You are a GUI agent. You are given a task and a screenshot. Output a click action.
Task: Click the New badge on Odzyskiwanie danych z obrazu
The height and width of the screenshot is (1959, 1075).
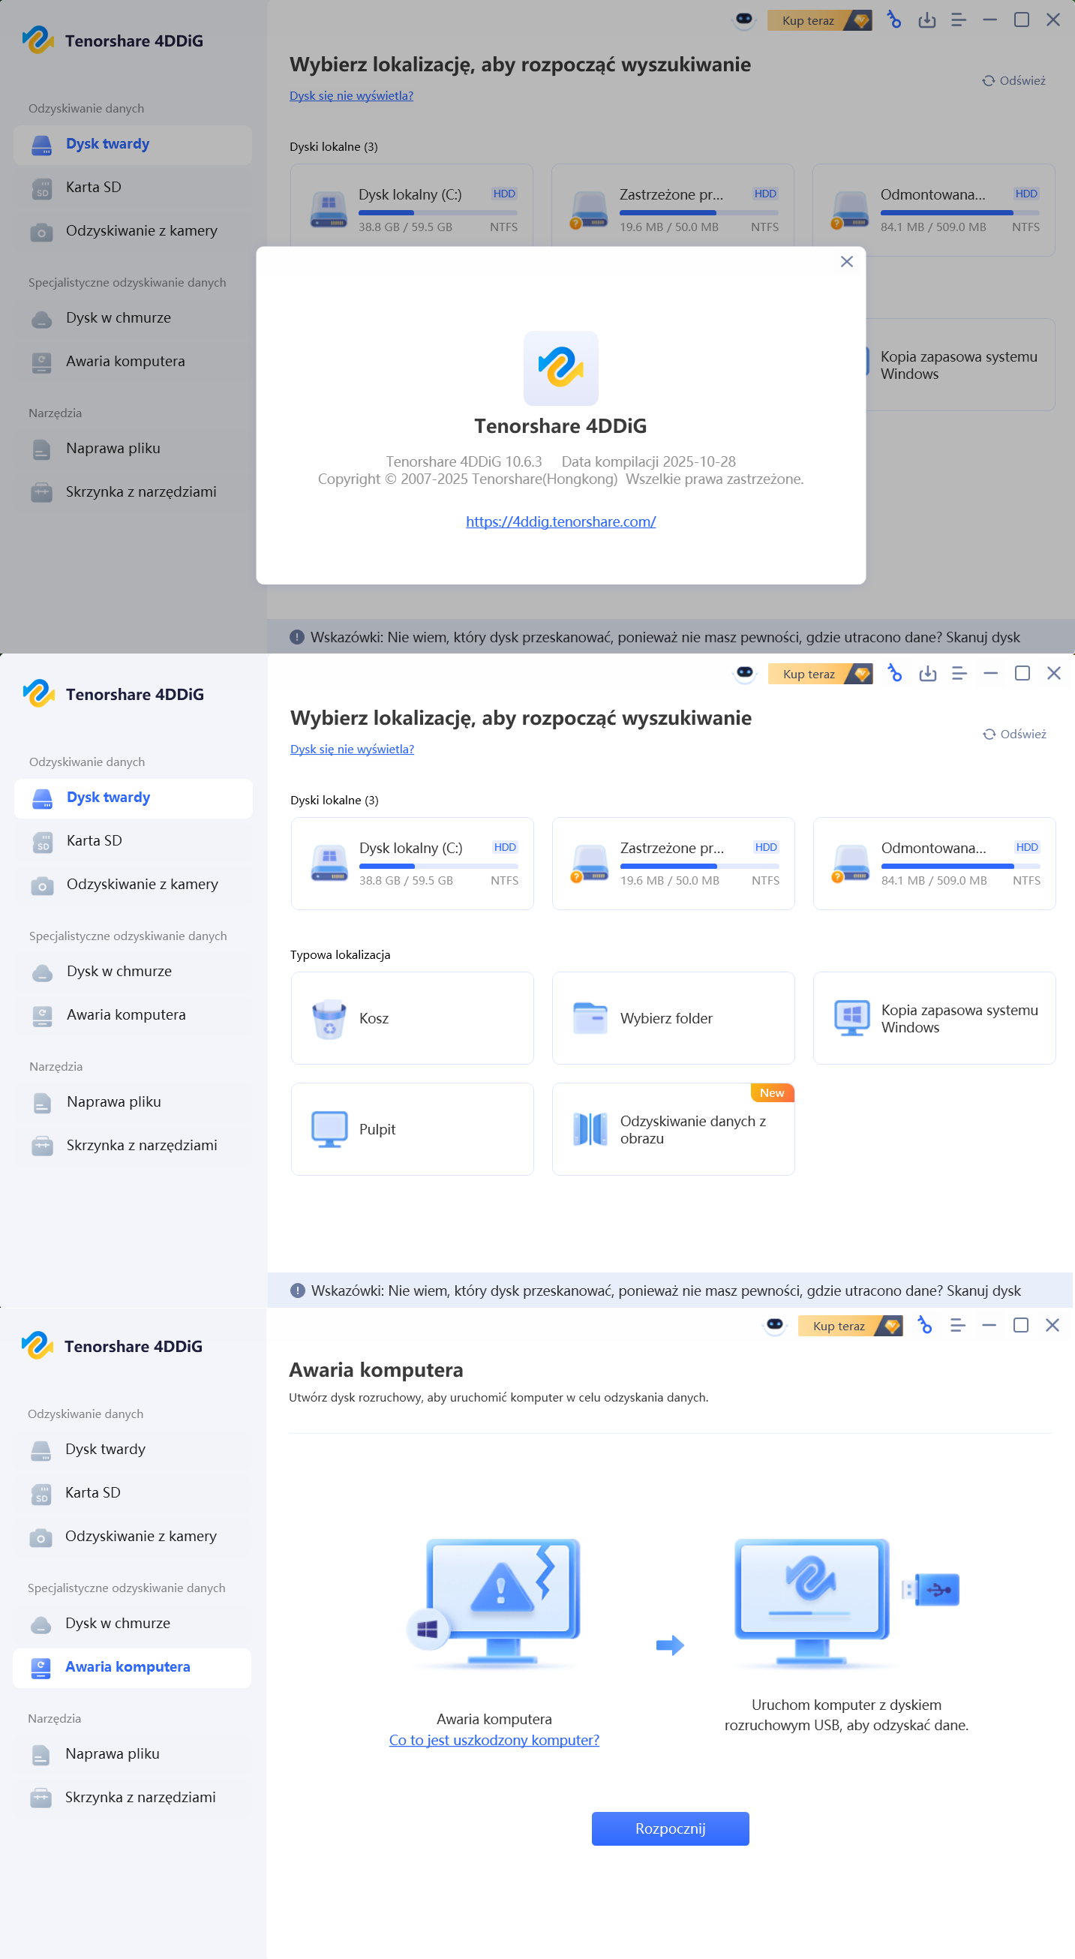click(x=772, y=1093)
